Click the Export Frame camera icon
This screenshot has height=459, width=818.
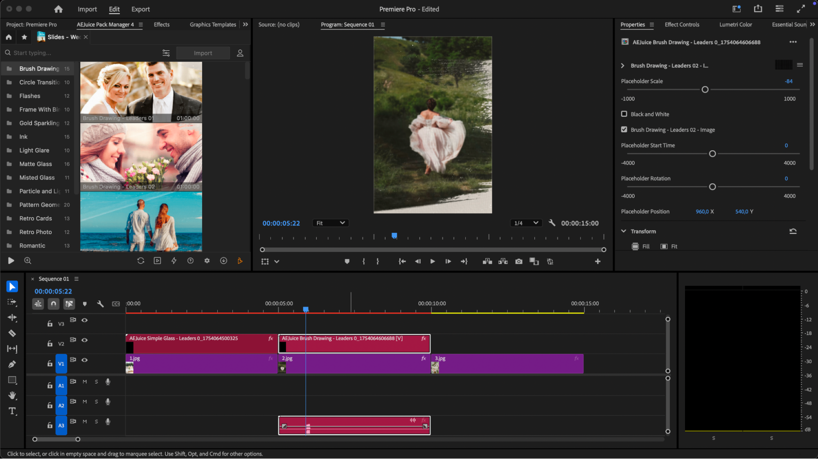tap(518, 261)
